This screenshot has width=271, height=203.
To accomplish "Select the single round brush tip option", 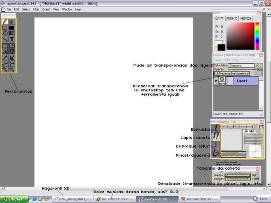I will tap(246, 132).
